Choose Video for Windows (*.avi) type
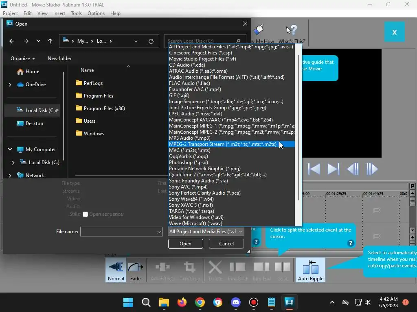Screen dimensions: 417x312 [231, 218]
